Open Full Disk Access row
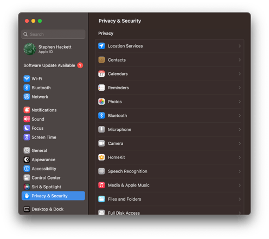Image resolution: width=269 pixels, height=239 pixels. coord(170,211)
